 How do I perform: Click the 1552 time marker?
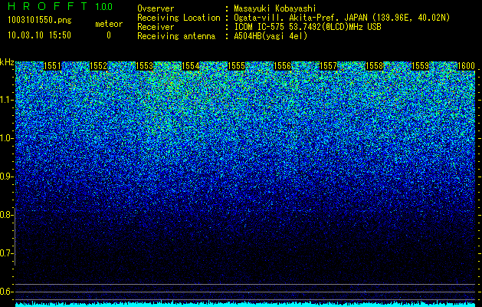[99, 66]
